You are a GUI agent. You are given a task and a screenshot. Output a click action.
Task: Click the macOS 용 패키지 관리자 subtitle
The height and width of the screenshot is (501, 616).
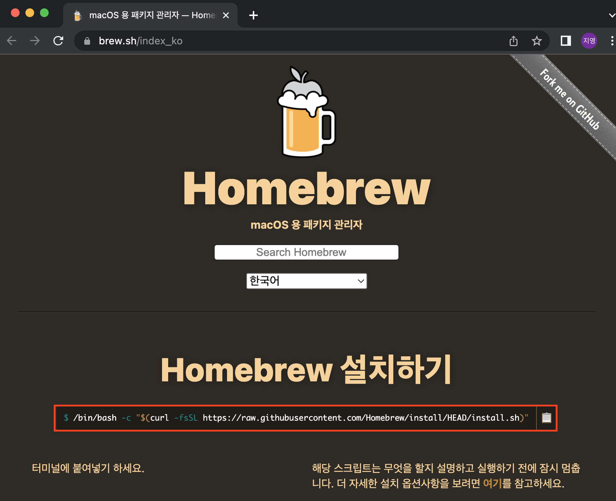click(307, 225)
